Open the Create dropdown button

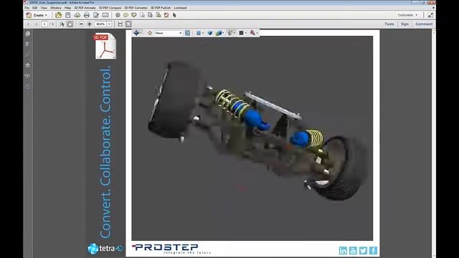pyautogui.click(x=37, y=15)
